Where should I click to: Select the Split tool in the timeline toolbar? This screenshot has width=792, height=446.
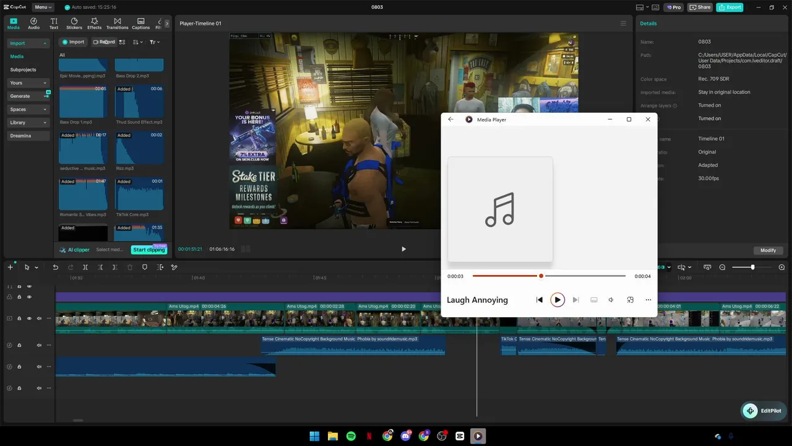point(85,267)
